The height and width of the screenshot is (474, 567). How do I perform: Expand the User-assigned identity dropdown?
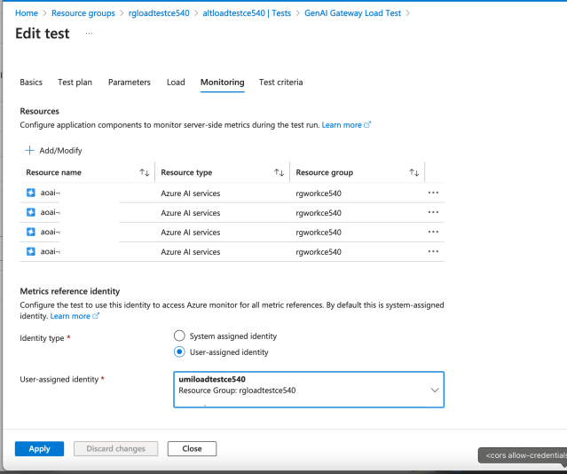coord(434,390)
